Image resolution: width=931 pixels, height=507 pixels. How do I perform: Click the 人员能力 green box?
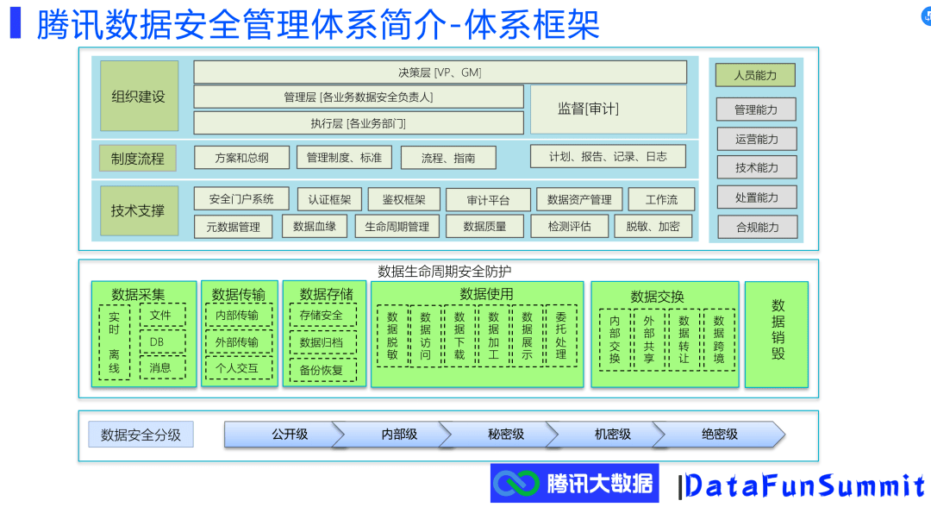click(755, 76)
